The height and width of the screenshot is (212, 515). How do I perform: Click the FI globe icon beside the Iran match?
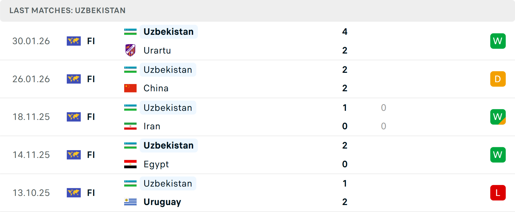click(x=74, y=117)
